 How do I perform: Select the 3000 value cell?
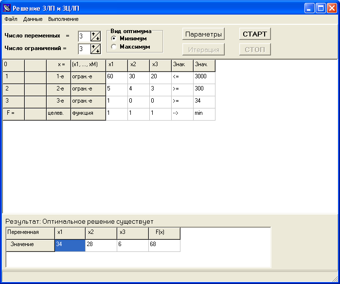point(204,78)
